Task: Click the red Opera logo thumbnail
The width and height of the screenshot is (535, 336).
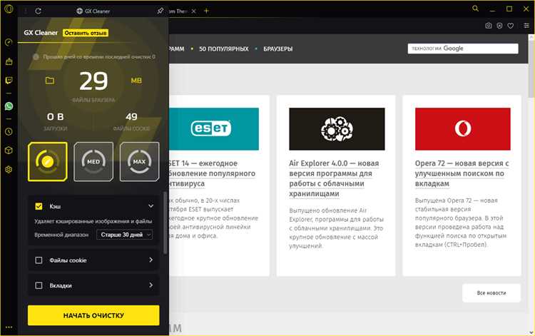Action: 463,129
